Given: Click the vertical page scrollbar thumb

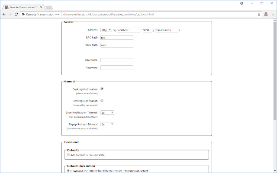Looking at the screenshot, I should point(275,70).
